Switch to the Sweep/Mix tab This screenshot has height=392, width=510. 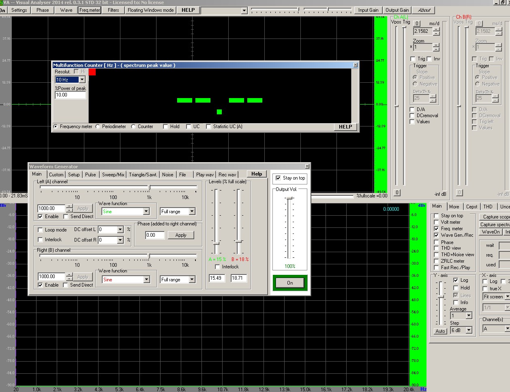click(113, 175)
